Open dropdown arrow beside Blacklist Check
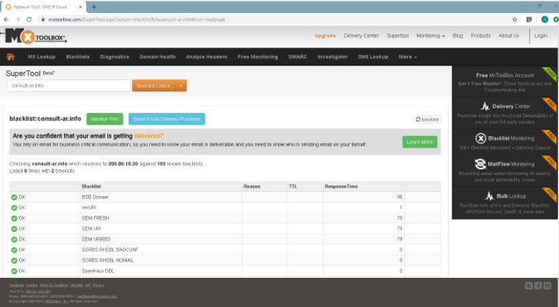The width and height of the screenshot is (559, 307). (x=180, y=85)
